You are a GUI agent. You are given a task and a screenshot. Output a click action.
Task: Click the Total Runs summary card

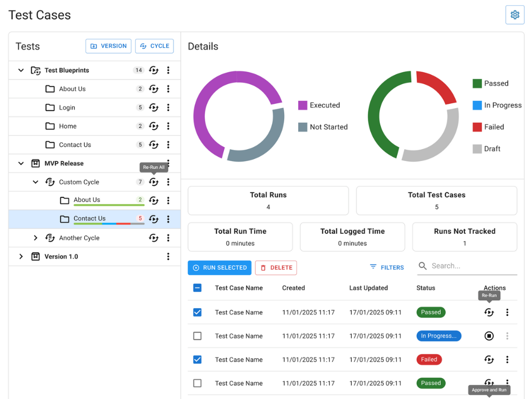[x=269, y=201]
